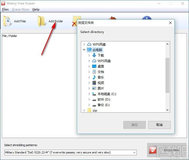Screen dimensions: 189x160
Task: Expand the 下载 folder node
Action: (89, 55)
